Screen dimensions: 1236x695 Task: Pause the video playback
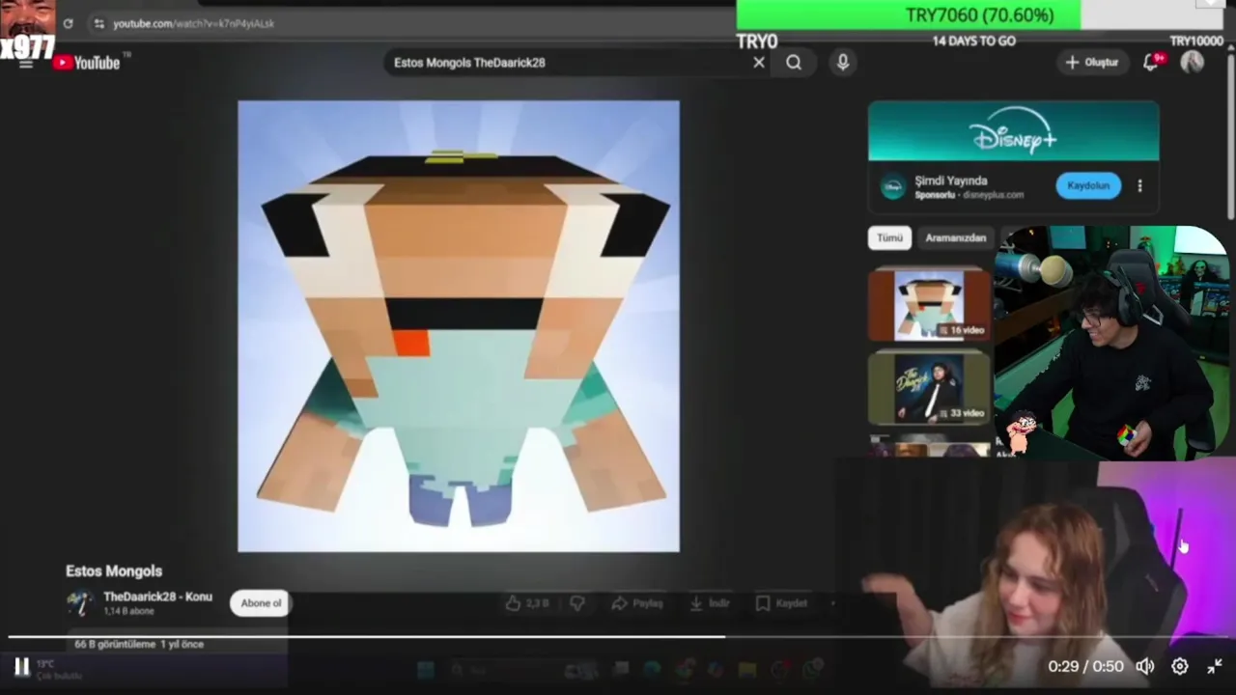point(21,666)
